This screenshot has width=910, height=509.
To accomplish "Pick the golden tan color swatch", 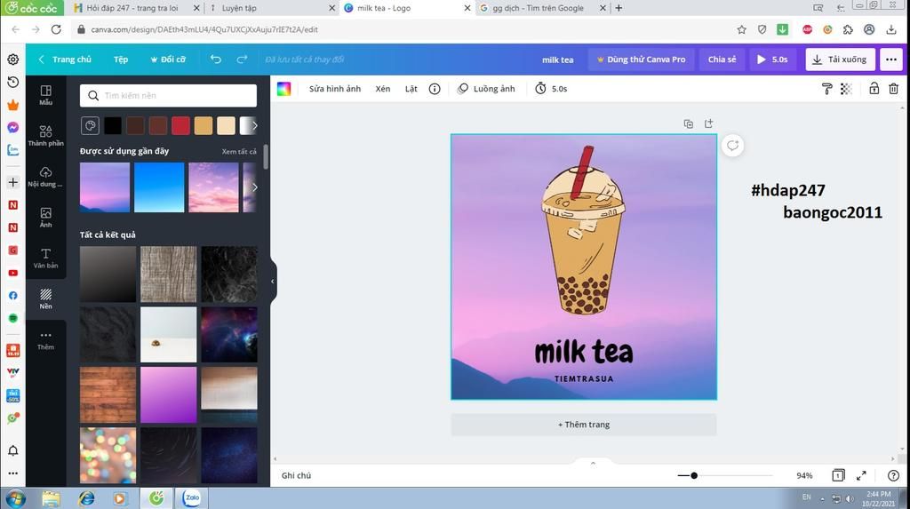I will point(204,126).
